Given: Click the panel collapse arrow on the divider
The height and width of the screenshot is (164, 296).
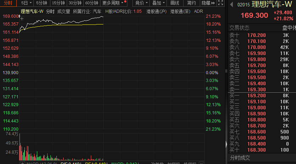Looking at the screenshot, I should click(x=226, y=144).
